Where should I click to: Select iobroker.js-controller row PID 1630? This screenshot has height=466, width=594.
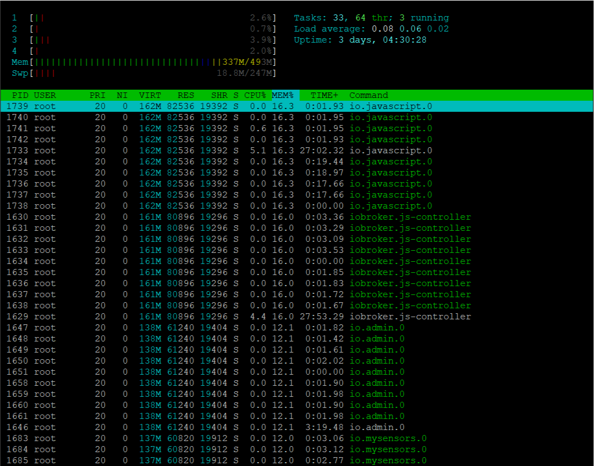(x=297, y=217)
